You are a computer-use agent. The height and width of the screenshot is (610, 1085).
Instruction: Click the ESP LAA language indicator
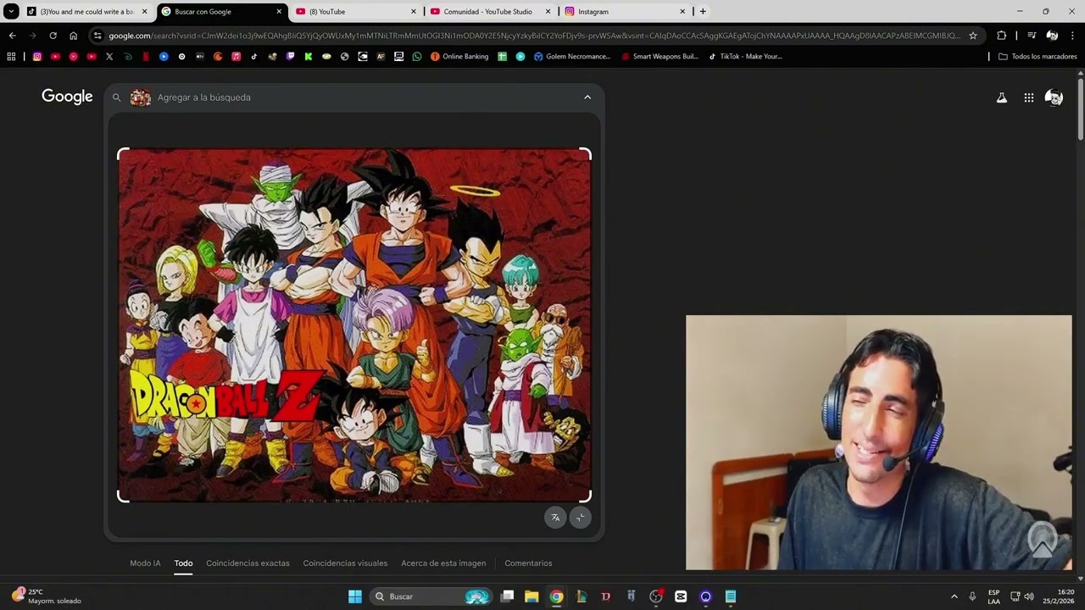tap(993, 596)
